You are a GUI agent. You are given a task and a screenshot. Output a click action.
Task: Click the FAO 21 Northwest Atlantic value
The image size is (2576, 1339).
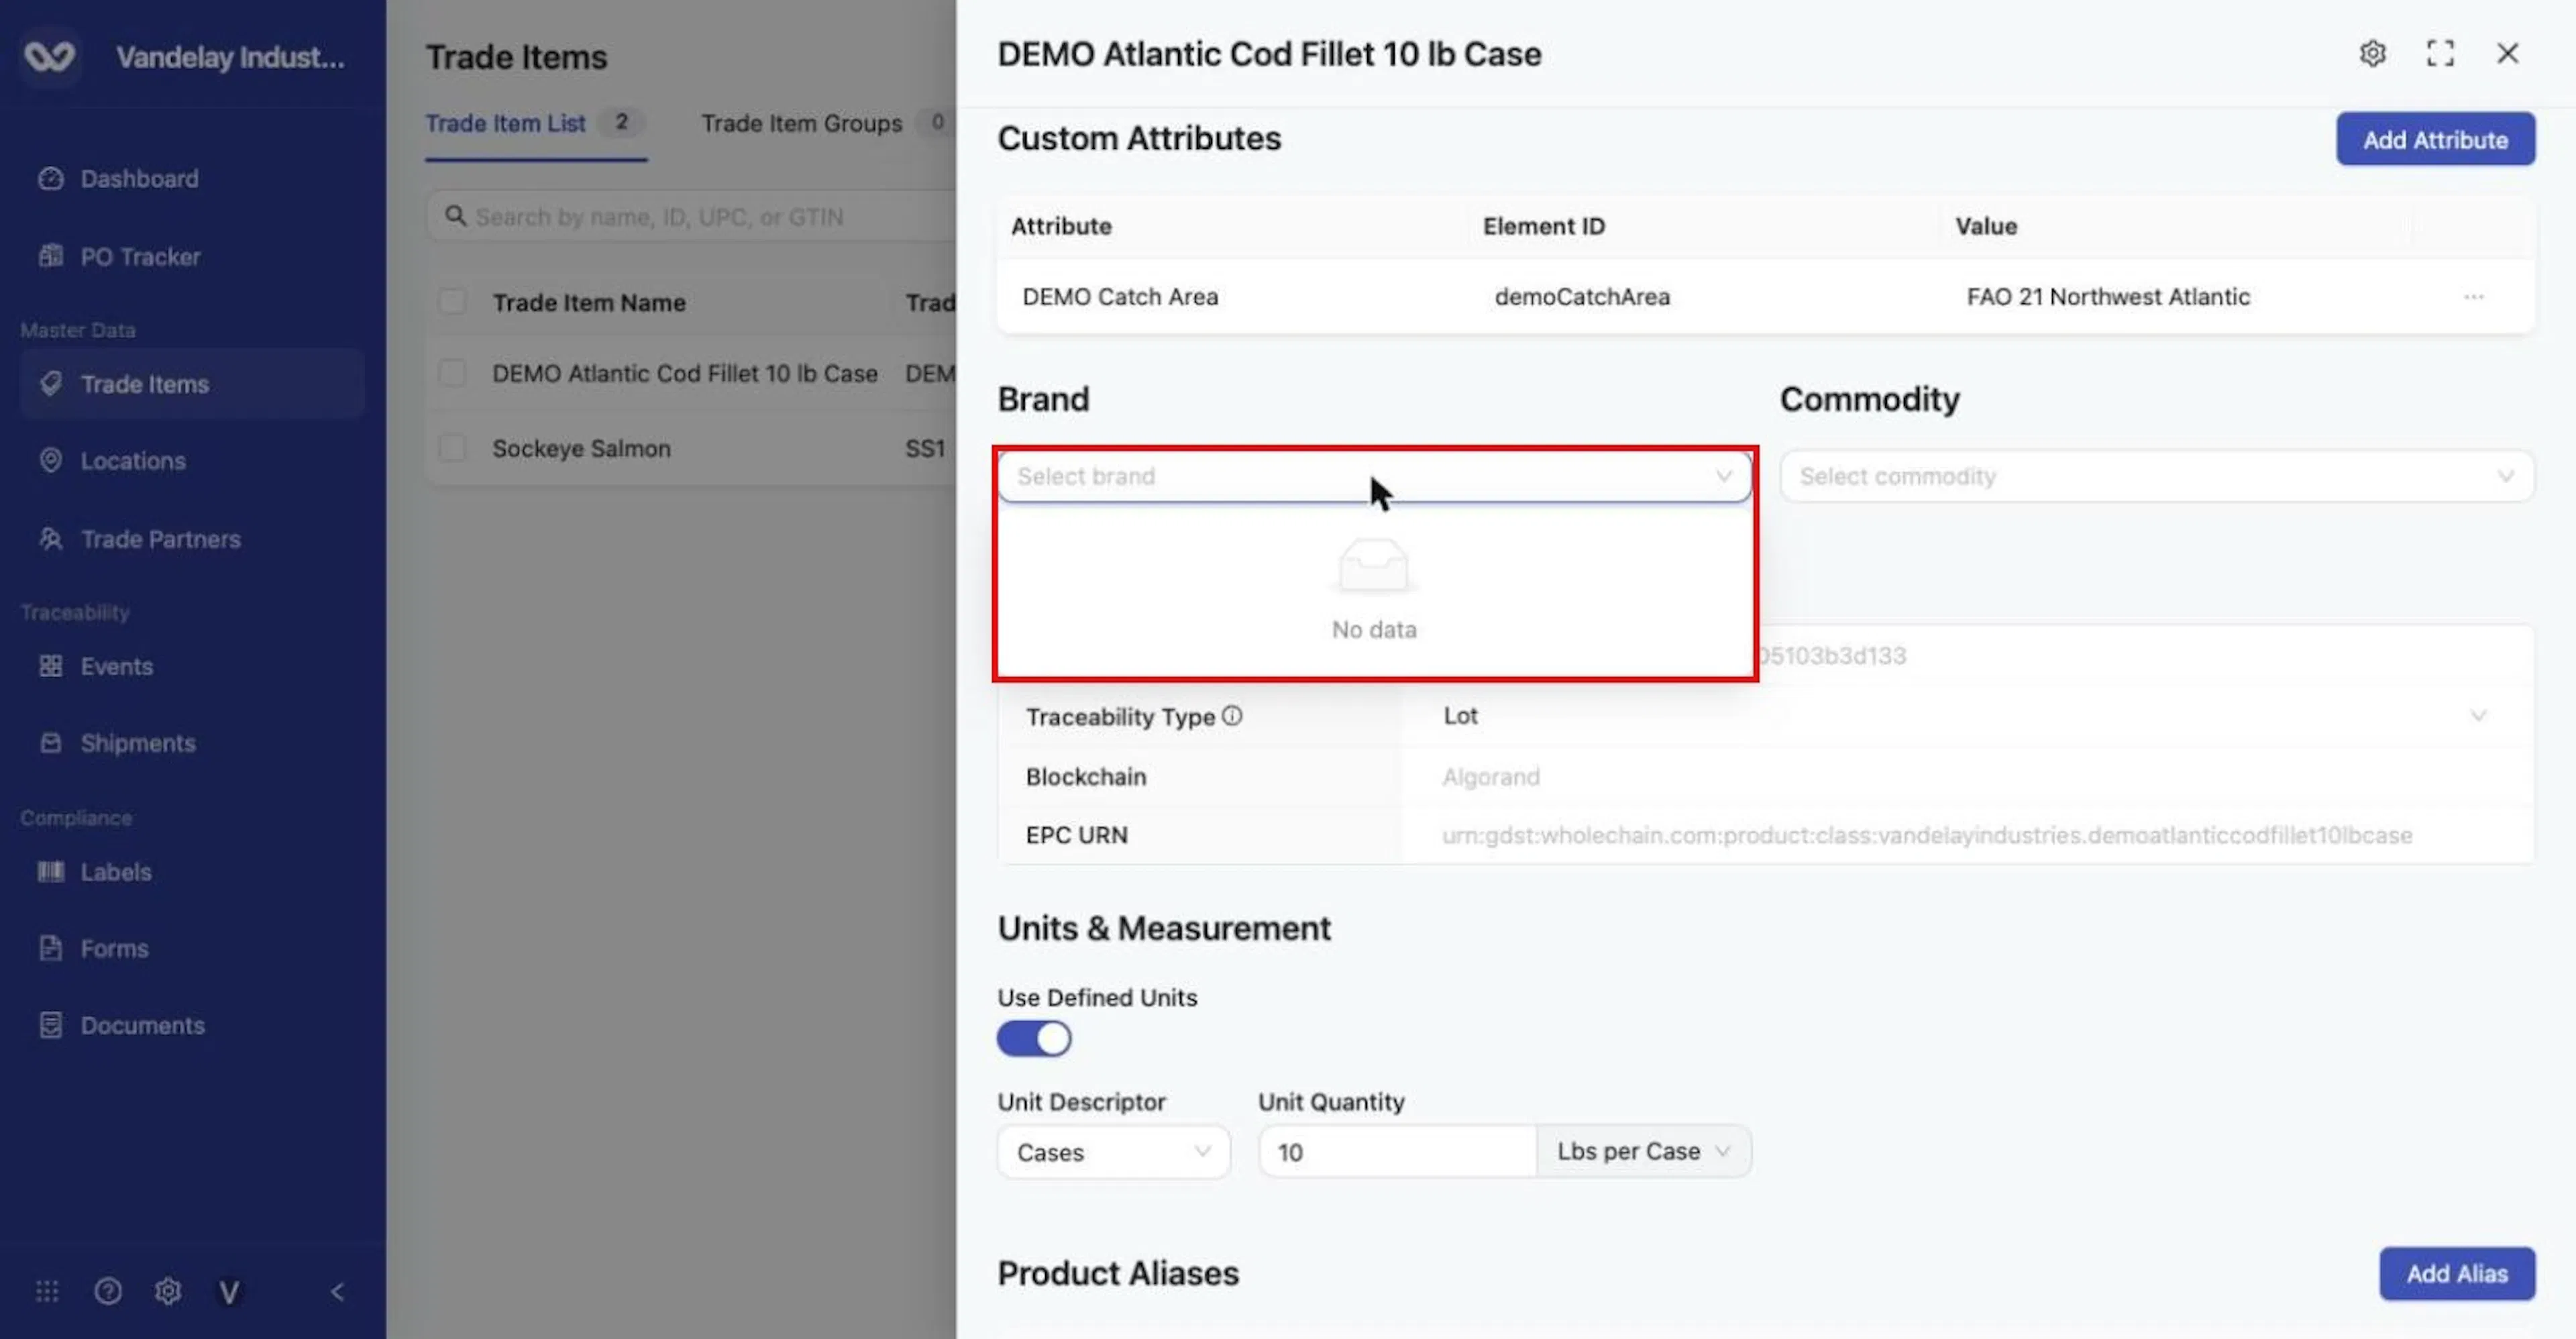coord(2108,297)
